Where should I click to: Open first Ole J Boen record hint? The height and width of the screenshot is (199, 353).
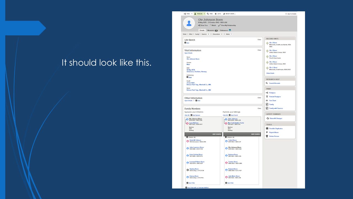(x=273, y=43)
